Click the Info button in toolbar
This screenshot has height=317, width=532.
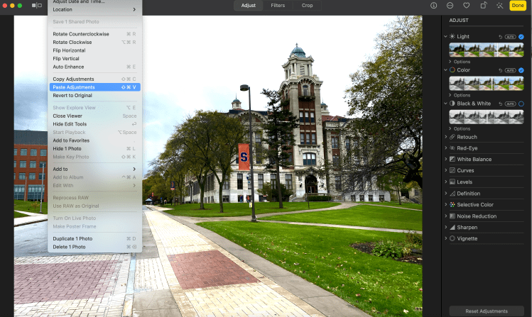tap(433, 6)
